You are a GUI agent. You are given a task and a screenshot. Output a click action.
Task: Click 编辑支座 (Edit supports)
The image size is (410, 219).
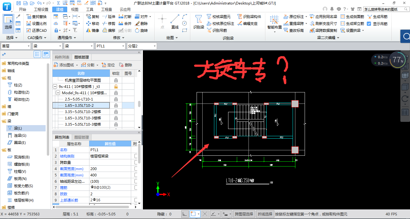(x=247, y=23)
